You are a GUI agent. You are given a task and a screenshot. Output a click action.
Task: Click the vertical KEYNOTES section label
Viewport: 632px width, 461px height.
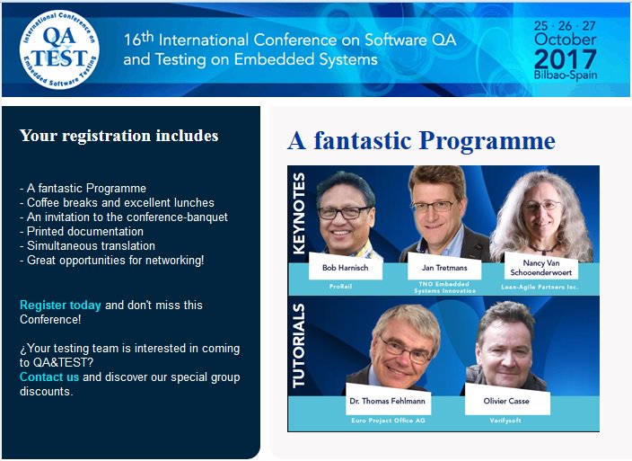[x=299, y=214]
